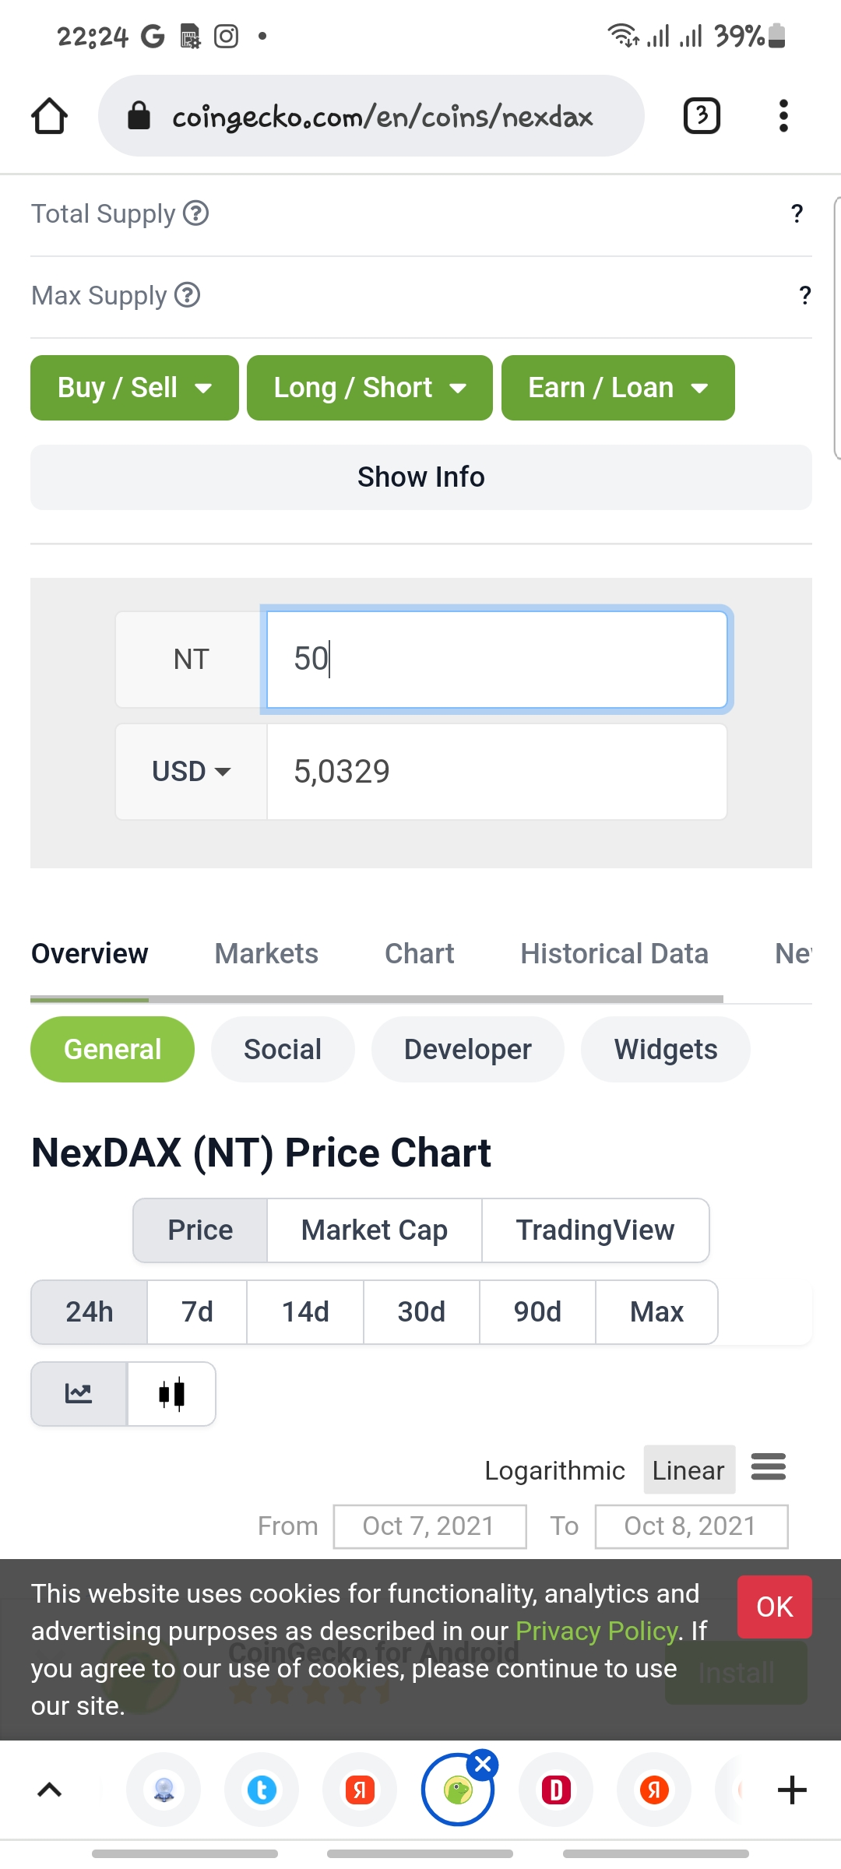Toggle chart scale to Logarithmic
Viewport: 841px width, 1869px height.
coord(554,1470)
